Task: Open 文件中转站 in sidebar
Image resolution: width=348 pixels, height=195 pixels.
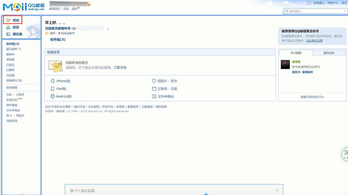Action: point(13,110)
